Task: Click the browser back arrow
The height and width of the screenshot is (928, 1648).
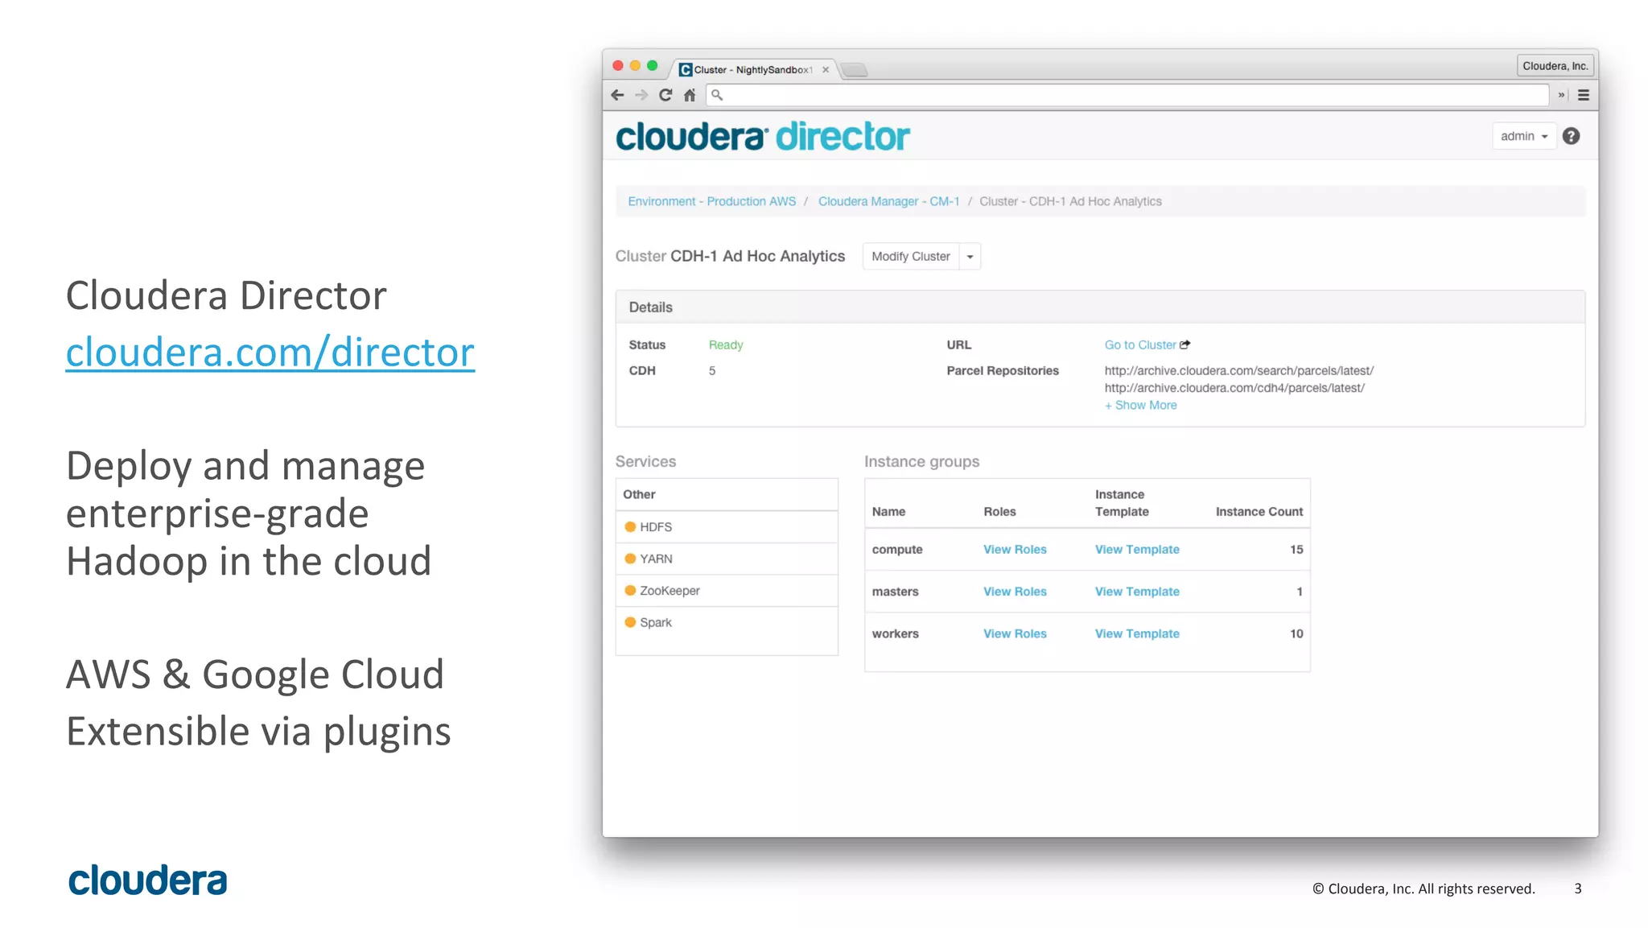Action: (617, 95)
